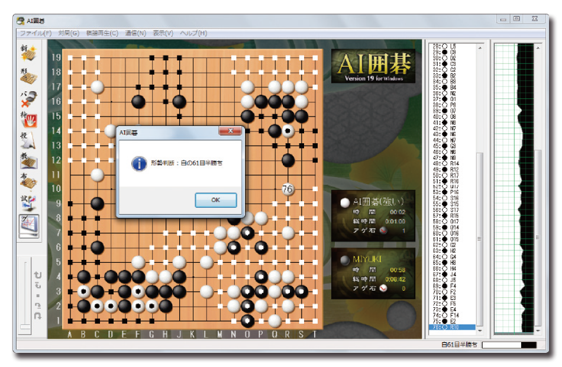Select move 74 F14 in move list
This screenshot has width=562, height=367.
pos(452,316)
